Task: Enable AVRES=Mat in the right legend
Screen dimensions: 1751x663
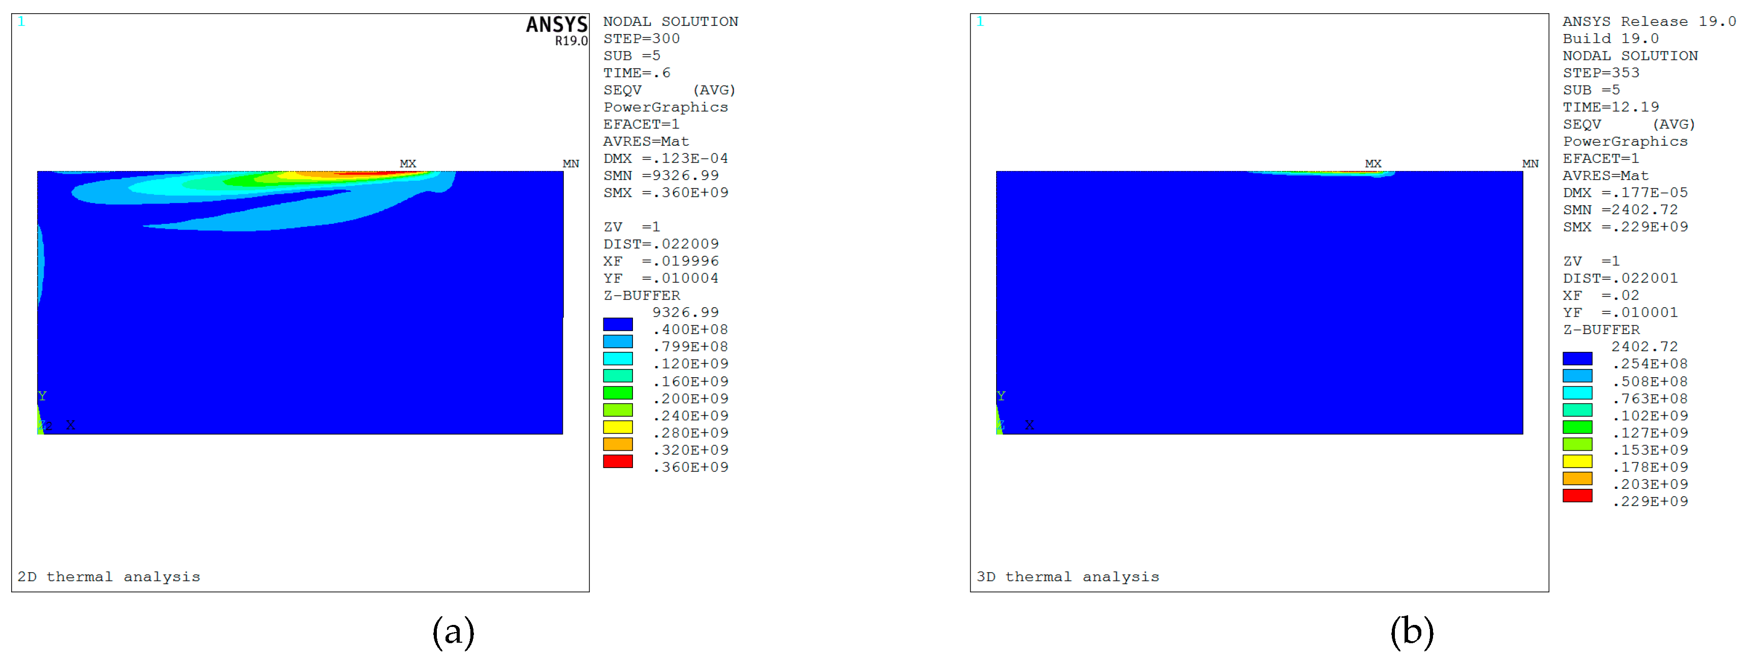Action: coord(1606,175)
